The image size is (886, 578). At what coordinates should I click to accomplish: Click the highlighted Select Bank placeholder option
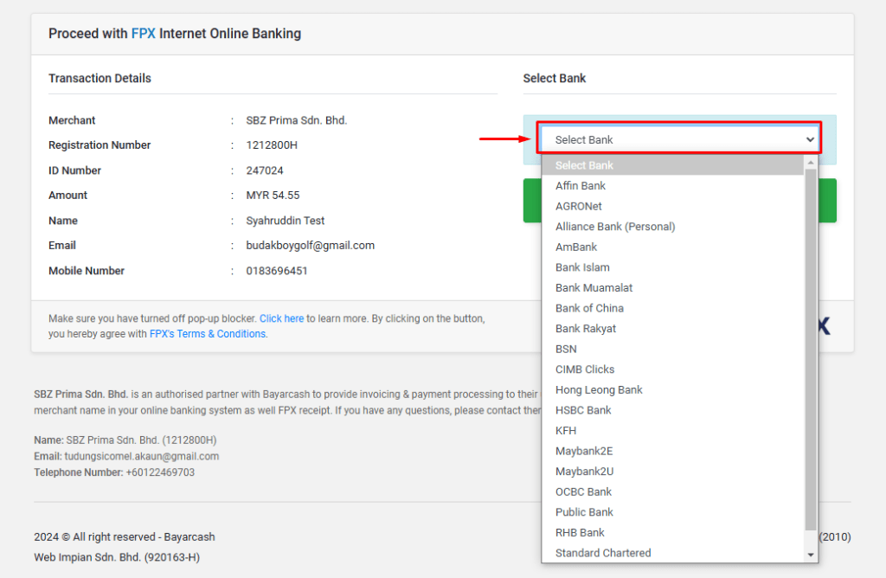[672, 165]
